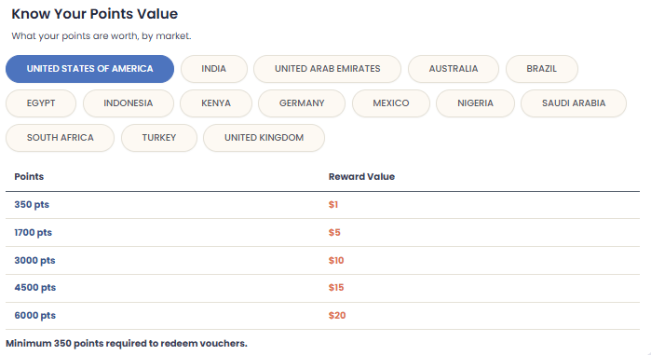651x355 pixels.
Task: Choose the South Africa tab
Action: pos(61,138)
